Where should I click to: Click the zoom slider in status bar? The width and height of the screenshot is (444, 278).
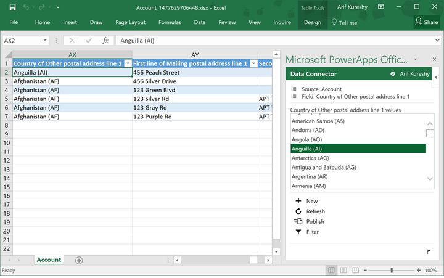pyautogui.click(x=392, y=271)
